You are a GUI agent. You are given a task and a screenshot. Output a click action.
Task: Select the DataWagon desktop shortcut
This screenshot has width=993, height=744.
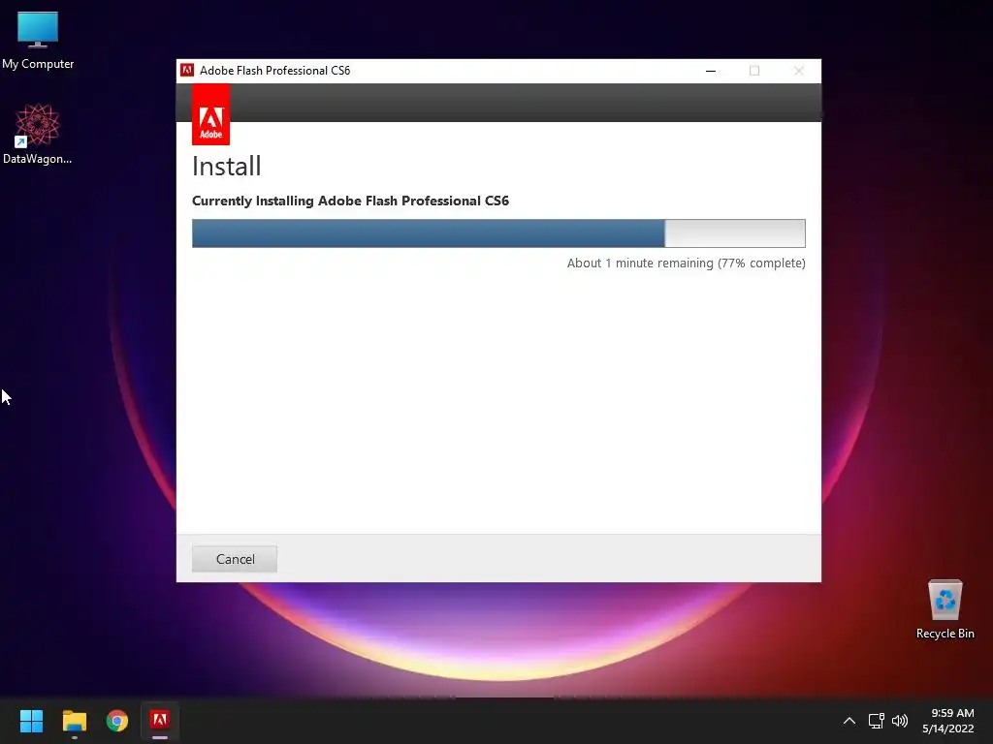(x=38, y=134)
